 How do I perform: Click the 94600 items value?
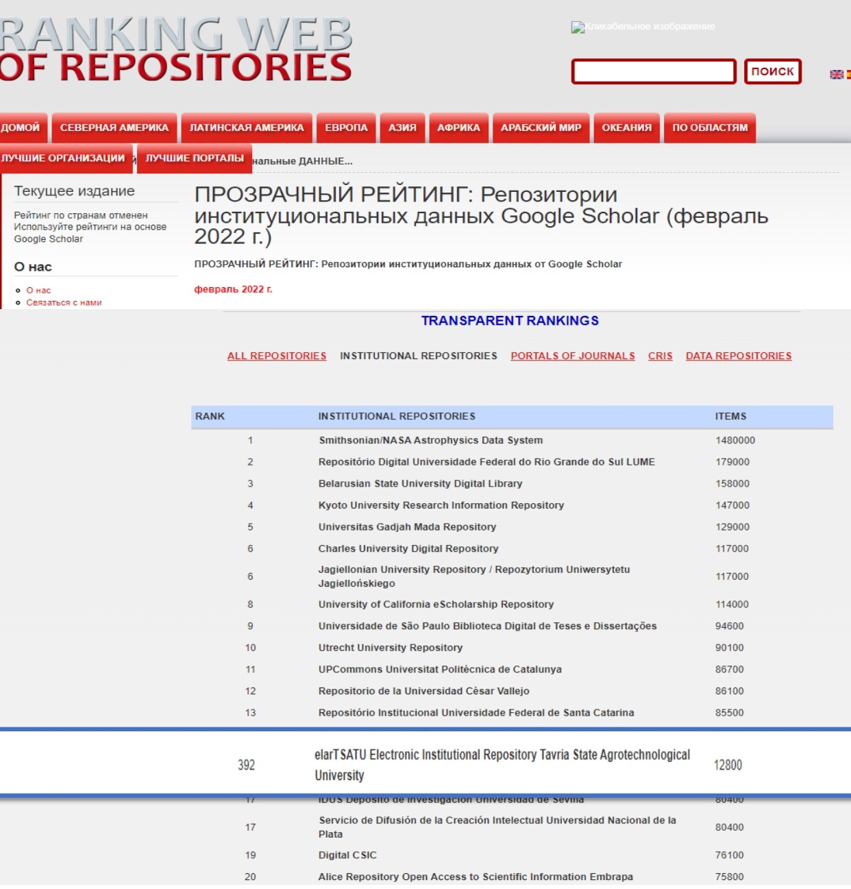tap(730, 626)
